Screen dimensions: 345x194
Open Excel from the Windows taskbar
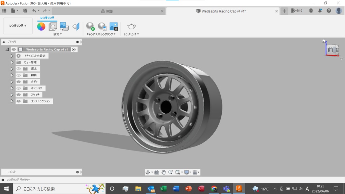tap(163, 189)
